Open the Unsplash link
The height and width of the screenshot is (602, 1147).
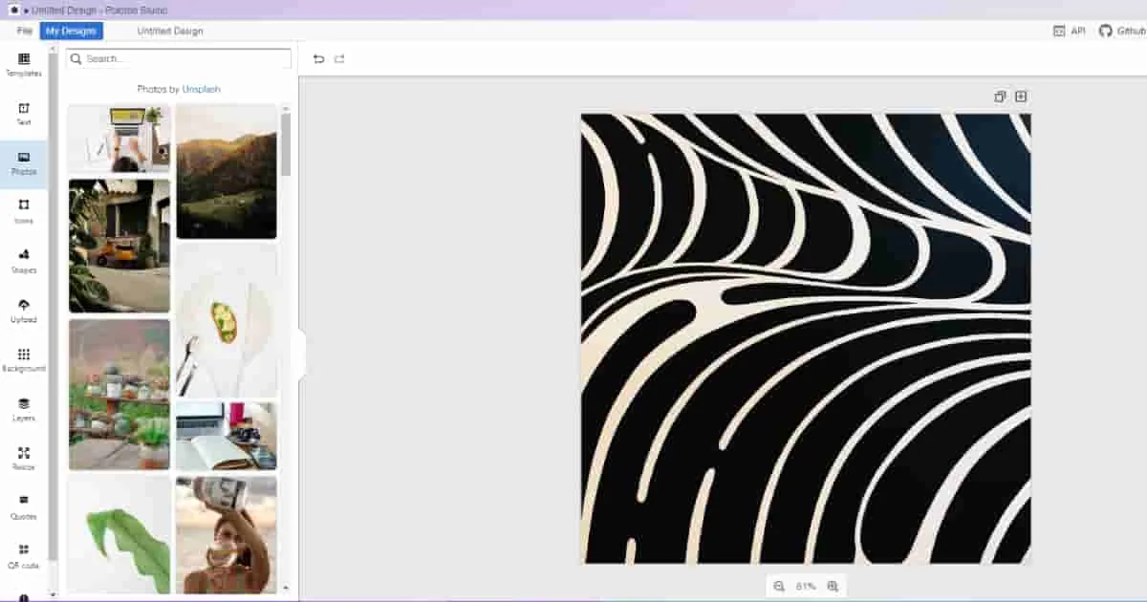click(202, 89)
